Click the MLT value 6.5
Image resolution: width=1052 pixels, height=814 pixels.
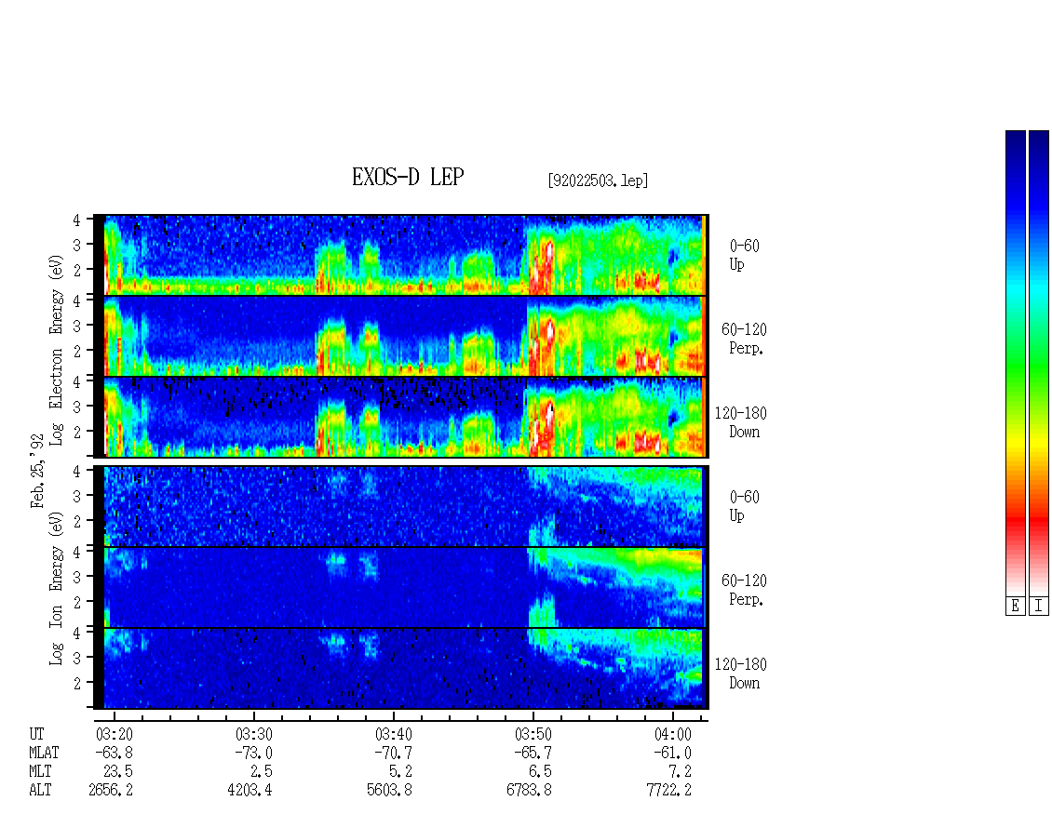[x=541, y=772]
